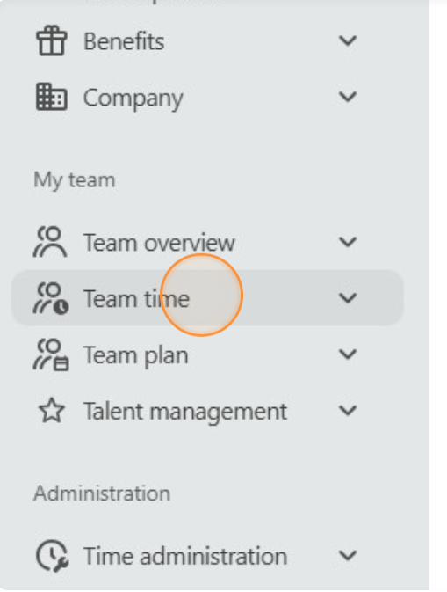
Task: Click the Talent management star icon
Action: pyautogui.click(x=52, y=411)
